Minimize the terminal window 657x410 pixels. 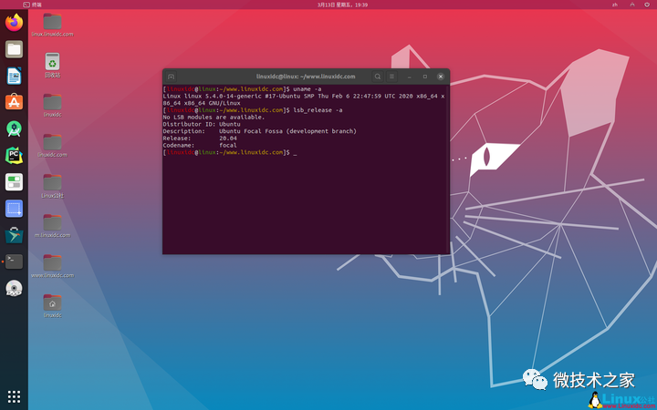(x=410, y=77)
